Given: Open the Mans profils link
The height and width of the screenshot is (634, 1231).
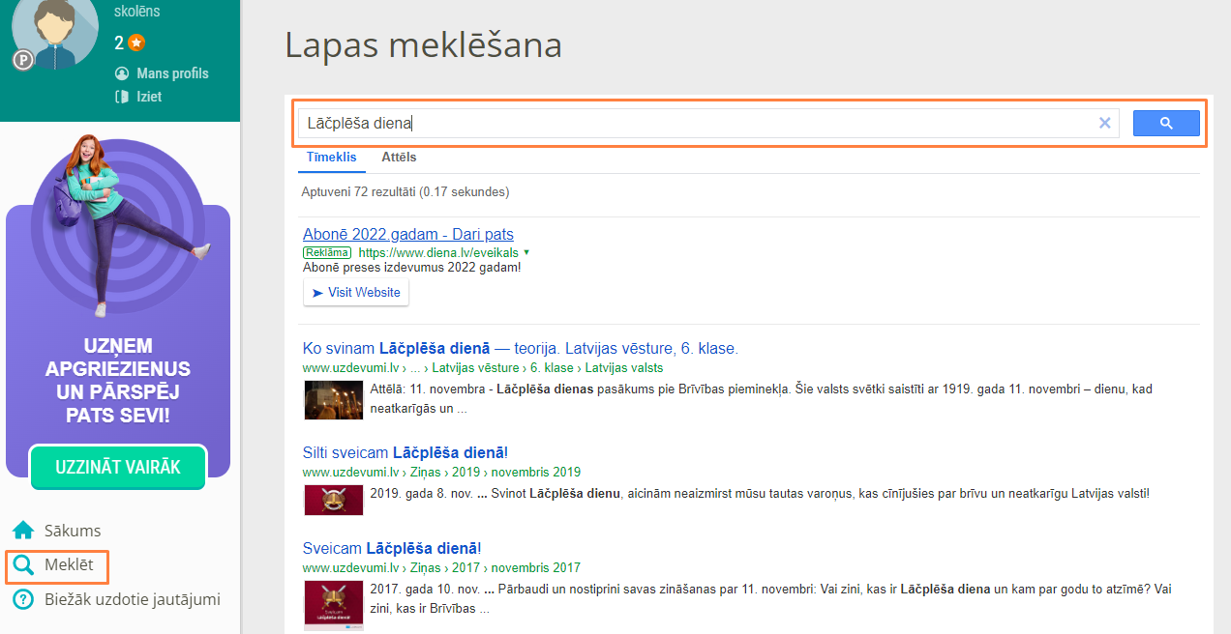Looking at the screenshot, I should (172, 73).
